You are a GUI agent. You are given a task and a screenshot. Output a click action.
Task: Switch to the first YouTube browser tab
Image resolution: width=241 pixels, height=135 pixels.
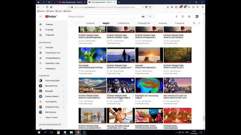[72, 2]
